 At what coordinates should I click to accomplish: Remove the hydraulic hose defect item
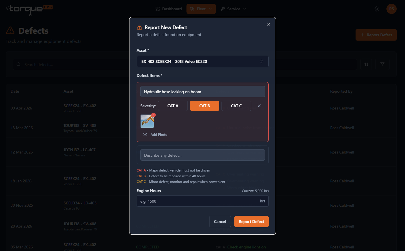coord(259,106)
